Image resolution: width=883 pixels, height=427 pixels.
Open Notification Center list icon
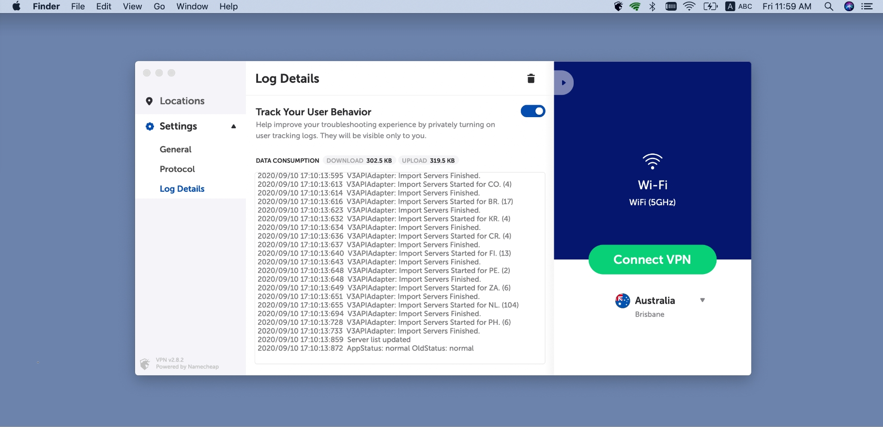867,6
